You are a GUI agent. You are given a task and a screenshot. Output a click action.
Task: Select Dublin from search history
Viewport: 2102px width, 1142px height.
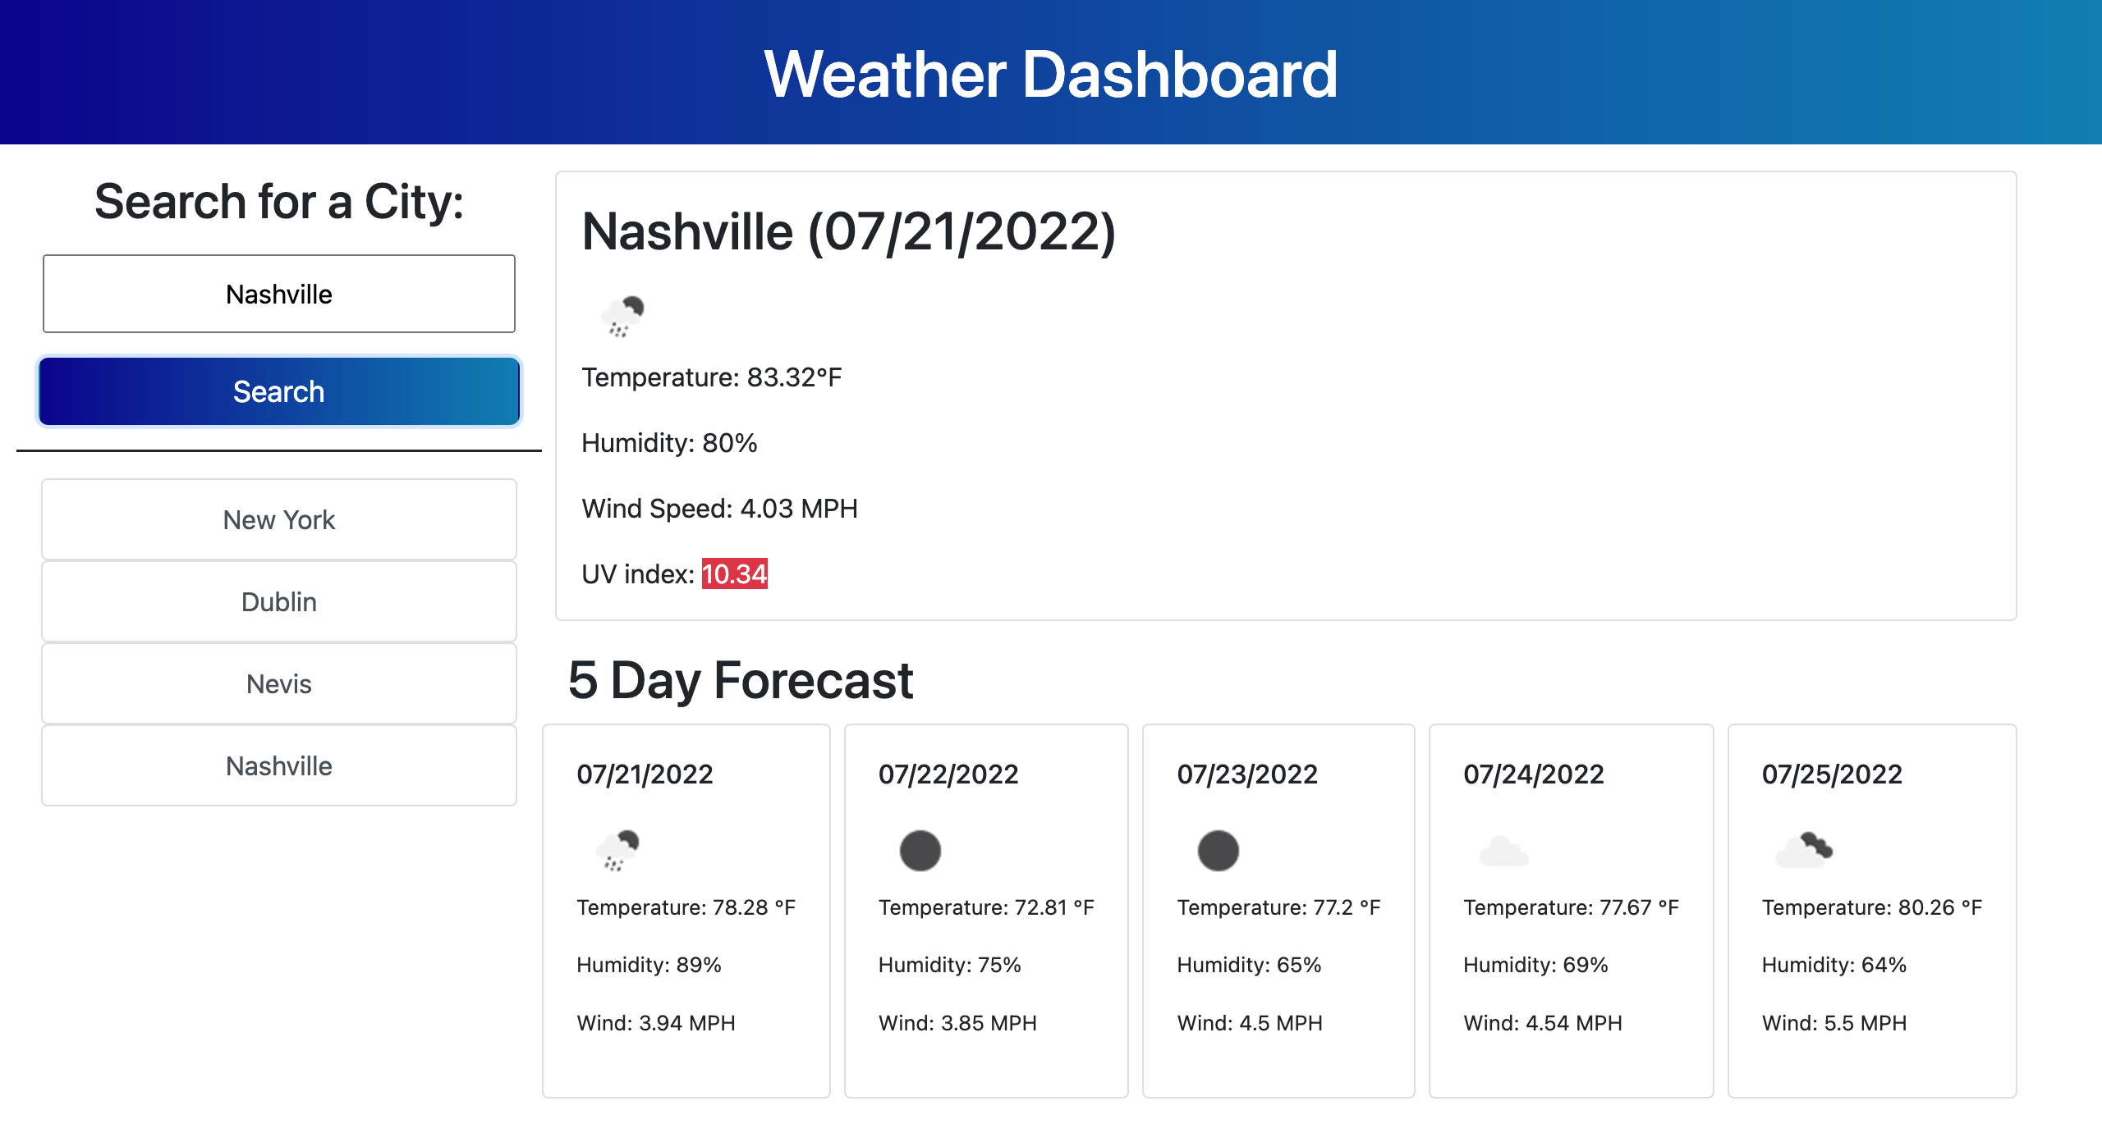click(278, 601)
